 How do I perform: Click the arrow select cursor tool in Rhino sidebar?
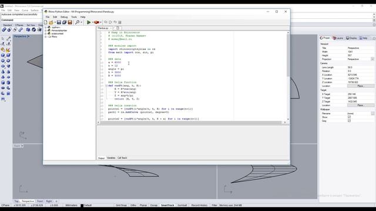point(3,39)
